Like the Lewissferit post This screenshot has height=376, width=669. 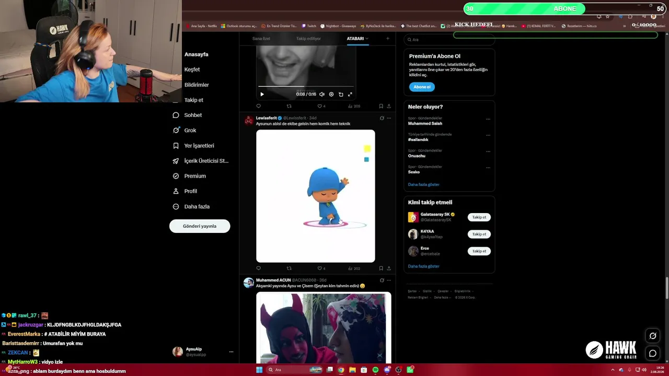click(x=321, y=268)
